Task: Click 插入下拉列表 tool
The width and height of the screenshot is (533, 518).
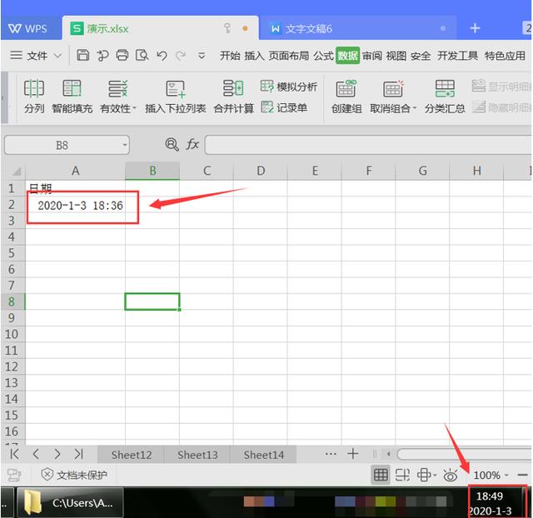Action: tap(176, 97)
